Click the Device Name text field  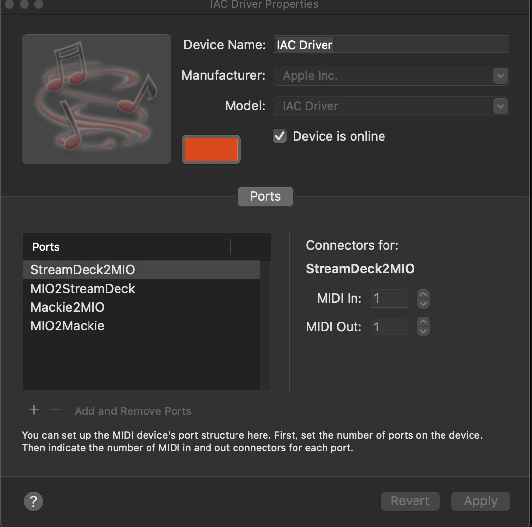(391, 45)
